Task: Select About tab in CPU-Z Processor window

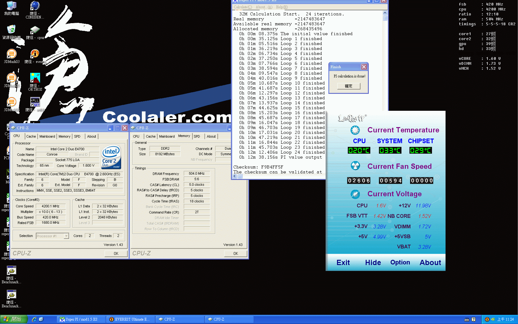Action: click(92, 136)
